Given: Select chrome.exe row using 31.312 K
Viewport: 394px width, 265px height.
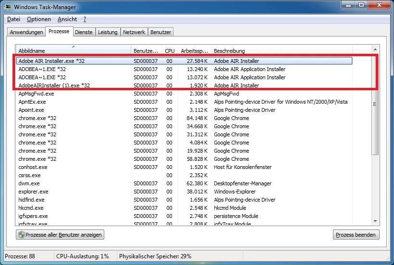Looking at the screenshot, I should (x=184, y=134).
